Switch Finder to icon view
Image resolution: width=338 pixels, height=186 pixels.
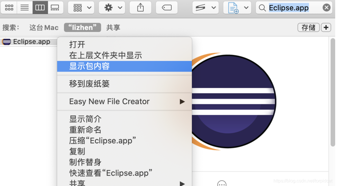click(x=9, y=8)
